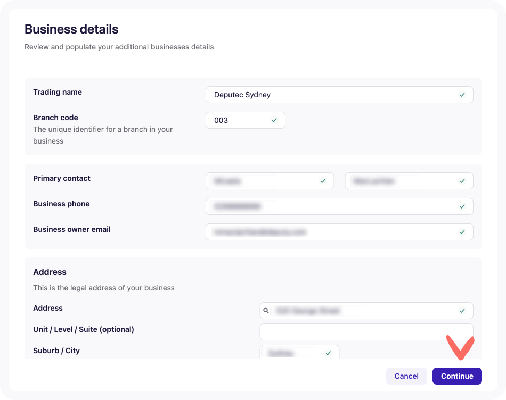The width and height of the screenshot is (506, 400).
Task: Click the empty Unit / Level / Suite field
Action: click(366, 331)
